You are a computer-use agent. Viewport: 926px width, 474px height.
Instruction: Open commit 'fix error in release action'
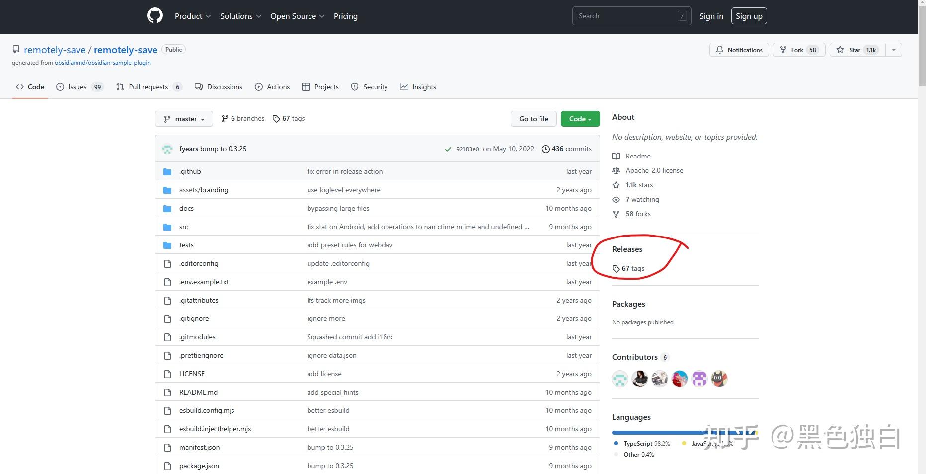(x=345, y=171)
